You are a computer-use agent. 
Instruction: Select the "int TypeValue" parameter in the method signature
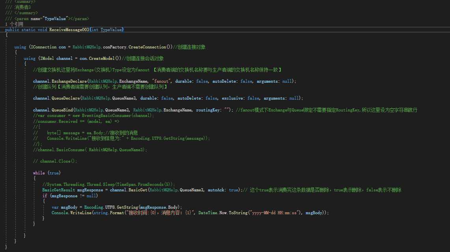[107, 30]
